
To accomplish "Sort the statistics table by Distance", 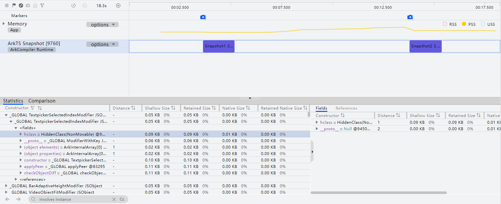I will [133, 108].
